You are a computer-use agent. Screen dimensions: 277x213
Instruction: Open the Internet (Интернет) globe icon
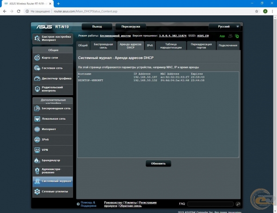point(37,129)
